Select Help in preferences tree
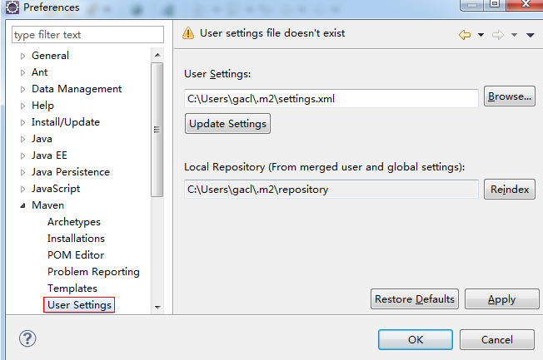This screenshot has width=543, height=360. click(43, 106)
